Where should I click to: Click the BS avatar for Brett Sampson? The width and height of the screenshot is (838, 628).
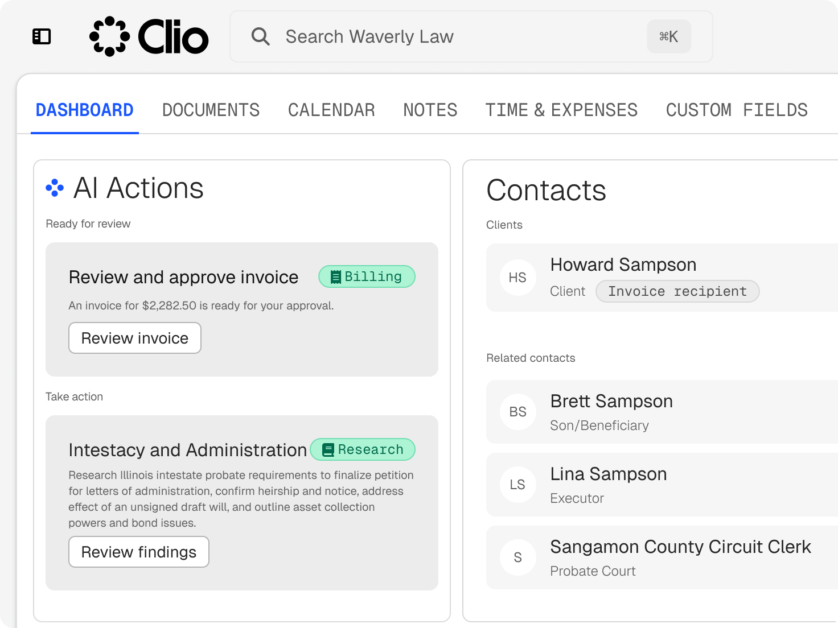pos(517,412)
